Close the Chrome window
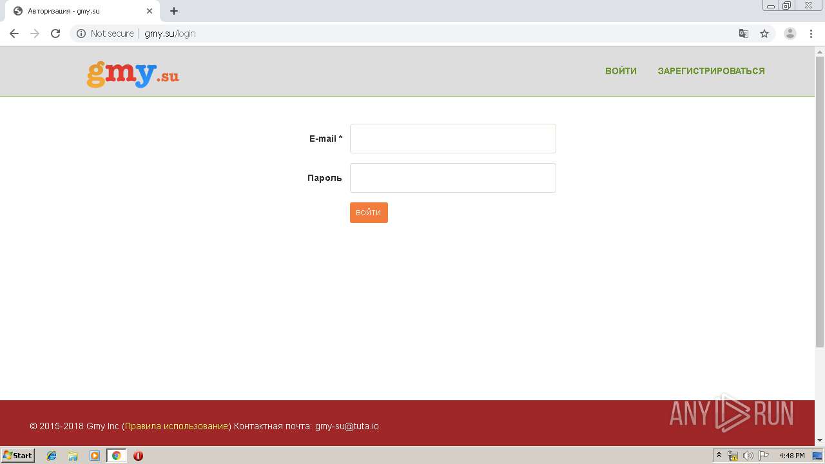This screenshot has width=825, height=464. pos(808,6)
